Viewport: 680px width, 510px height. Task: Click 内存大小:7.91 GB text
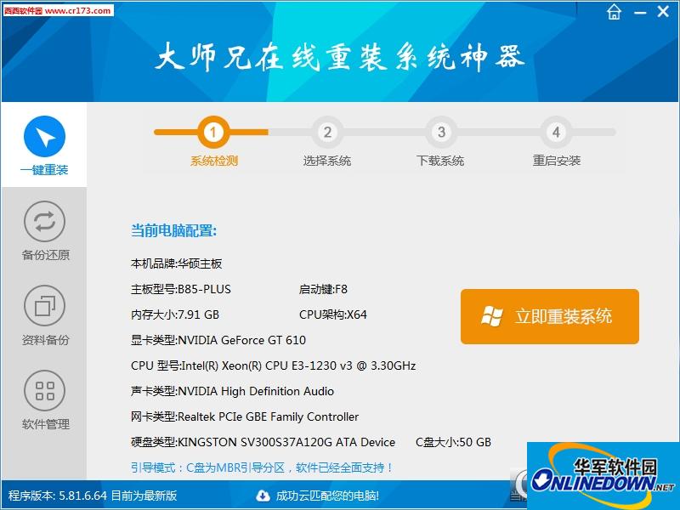(x=175, y=314)
